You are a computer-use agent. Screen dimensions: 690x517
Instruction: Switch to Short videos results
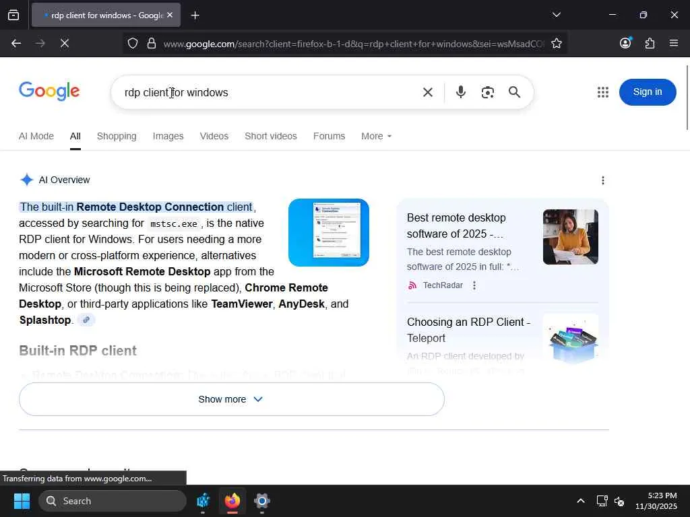pyautogui.click(x=271, y=136)
